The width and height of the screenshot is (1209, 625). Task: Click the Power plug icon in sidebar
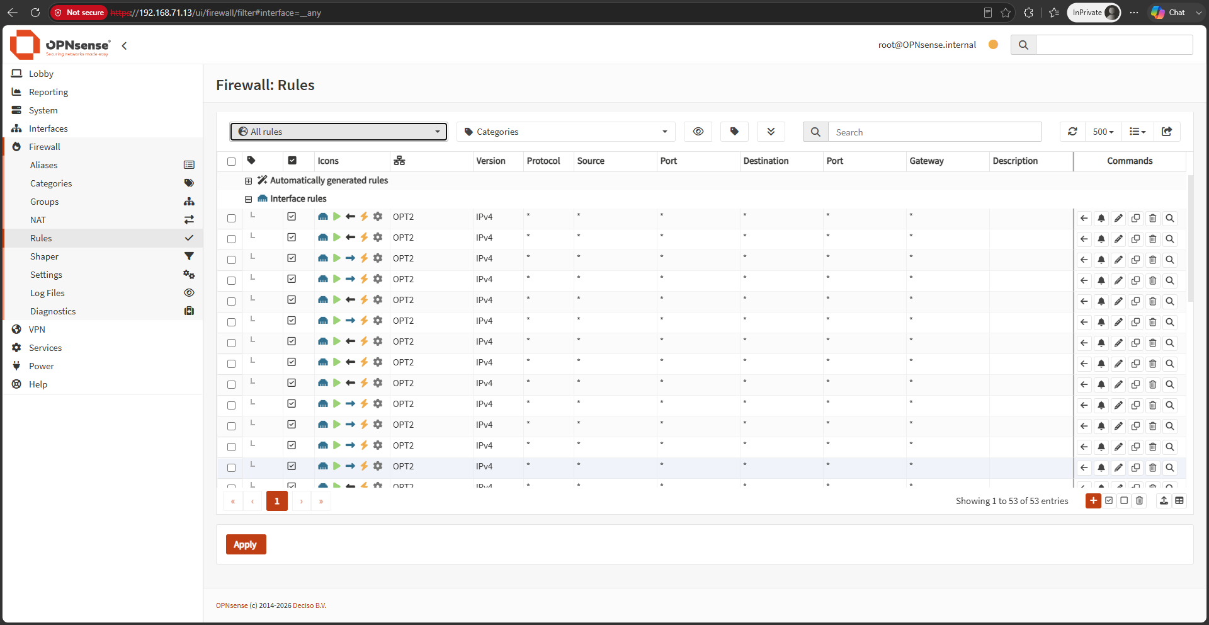coord(16,366)
